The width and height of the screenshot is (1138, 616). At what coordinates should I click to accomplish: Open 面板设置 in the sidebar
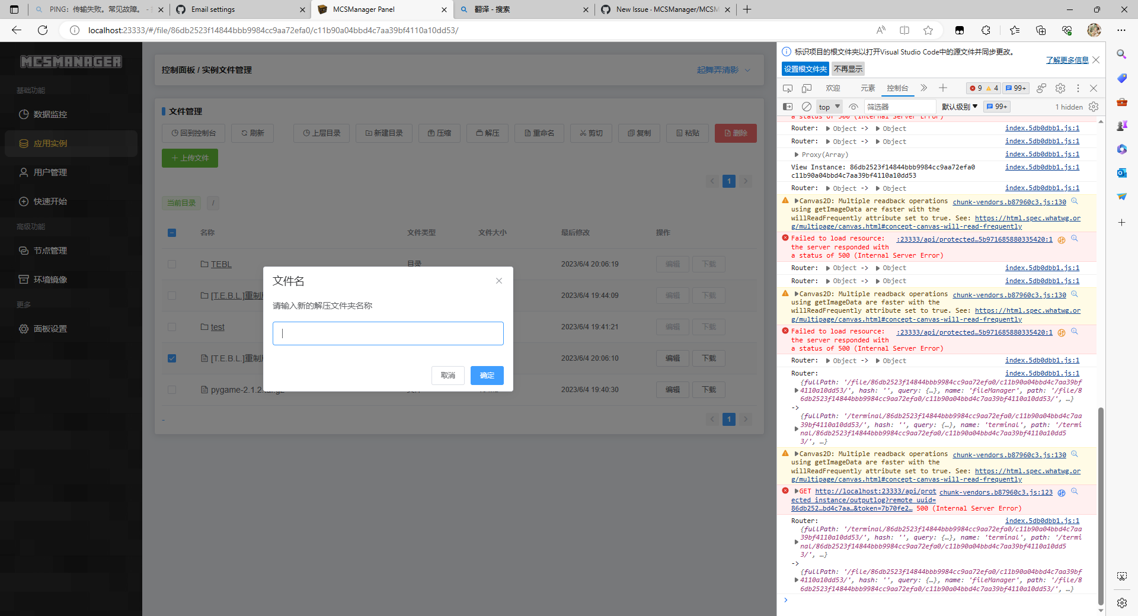point(50,329)
